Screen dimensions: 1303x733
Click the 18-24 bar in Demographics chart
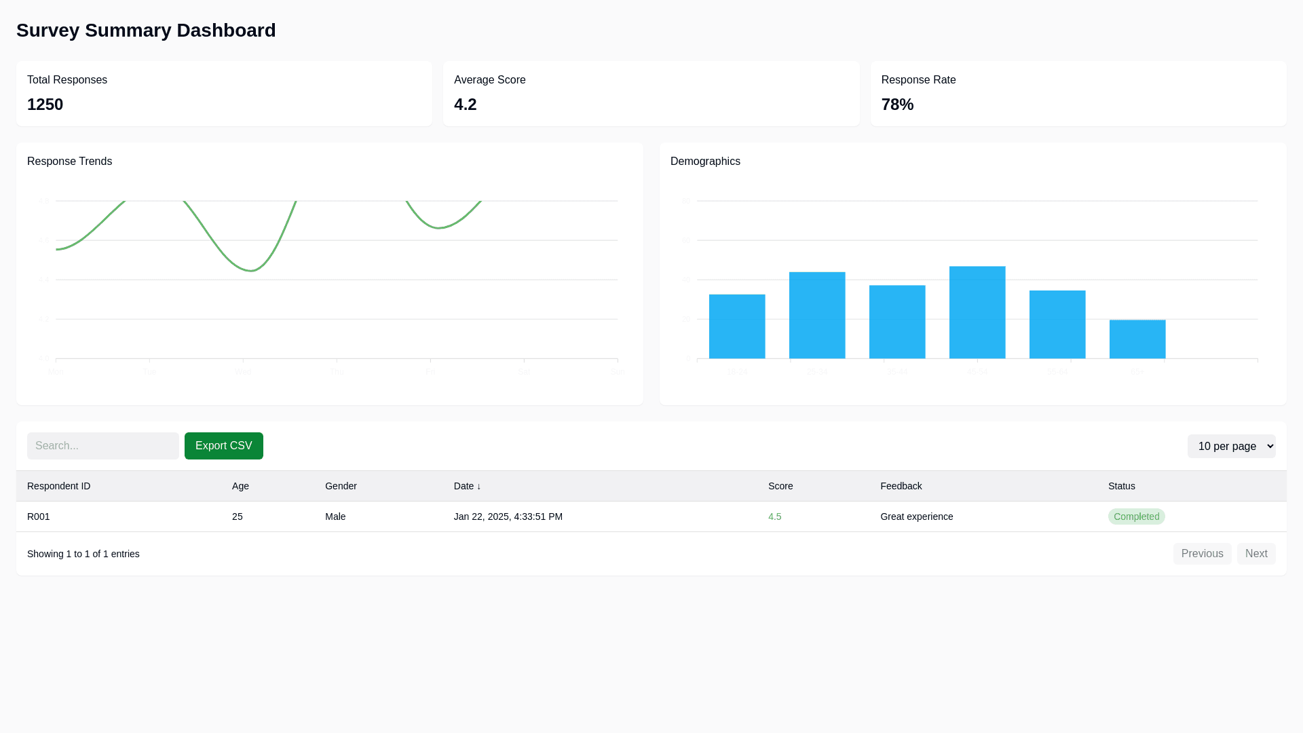736,326
